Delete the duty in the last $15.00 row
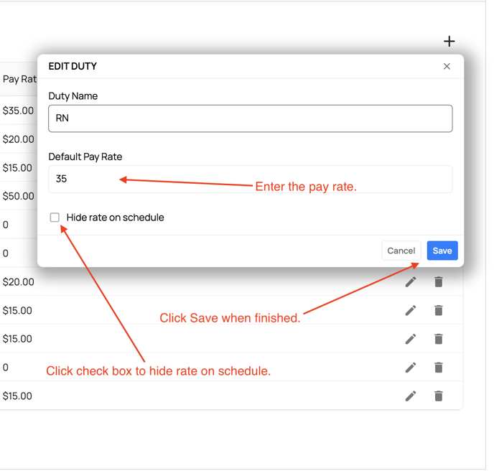Viewport: 494px width, 471px height. pos(438,396)
